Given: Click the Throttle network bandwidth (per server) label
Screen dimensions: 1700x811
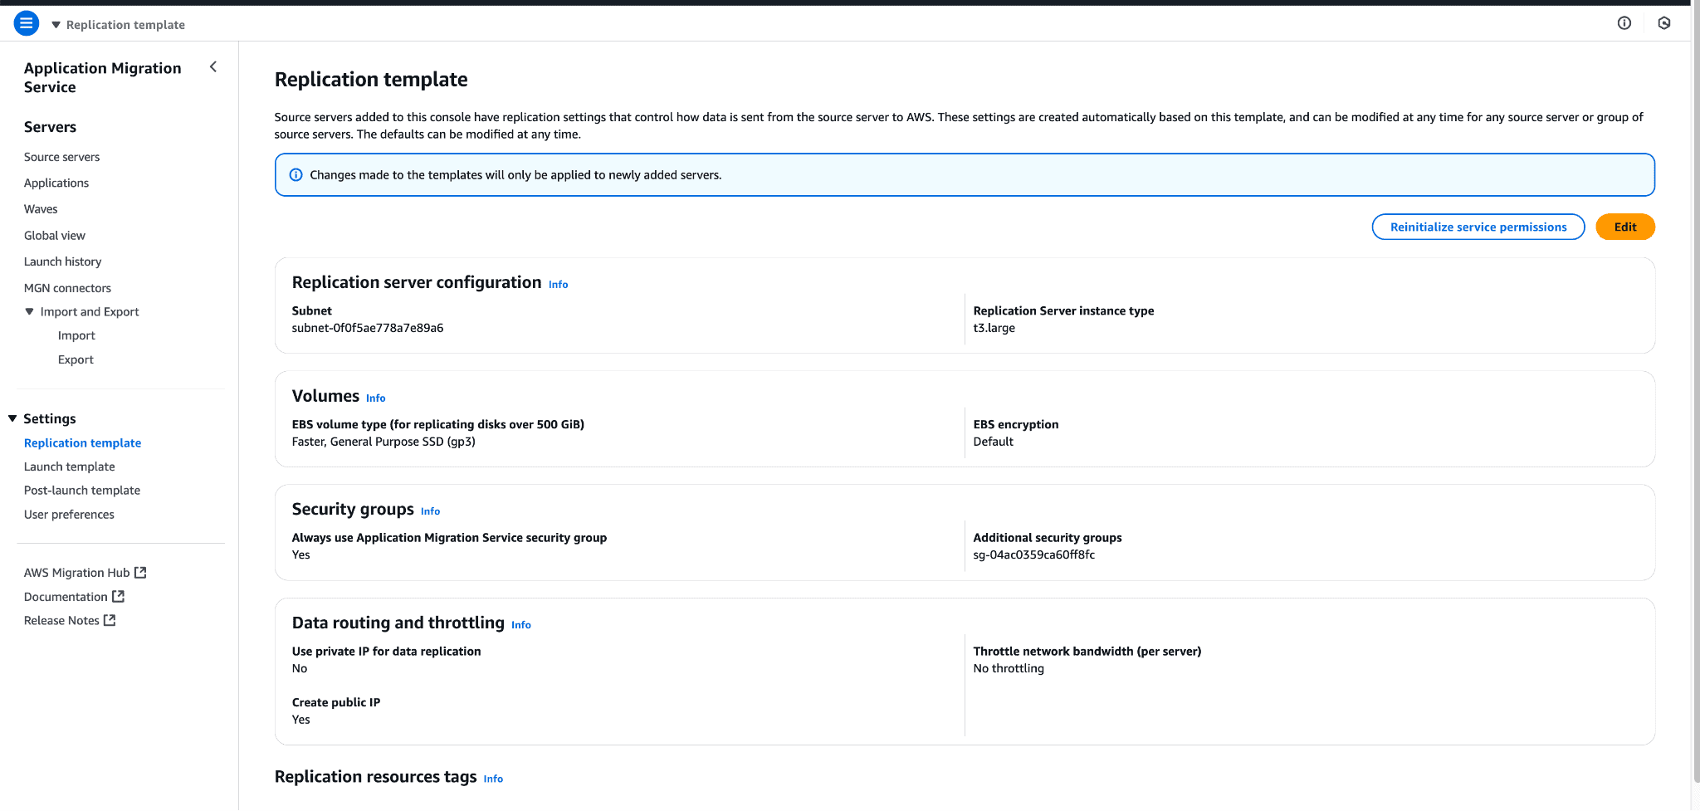Looking at the screenshot, I should 1087,652.
